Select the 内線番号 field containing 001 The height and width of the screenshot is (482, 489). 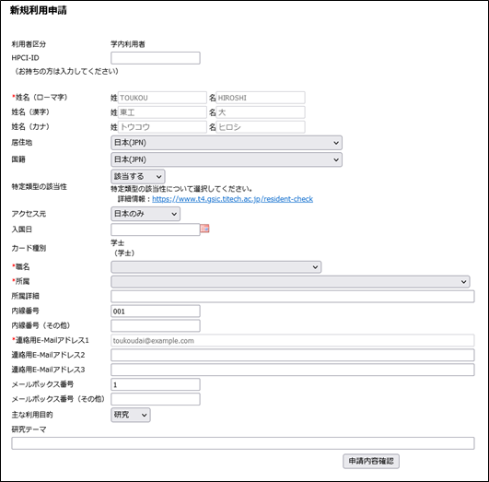[x=156, y=312]
